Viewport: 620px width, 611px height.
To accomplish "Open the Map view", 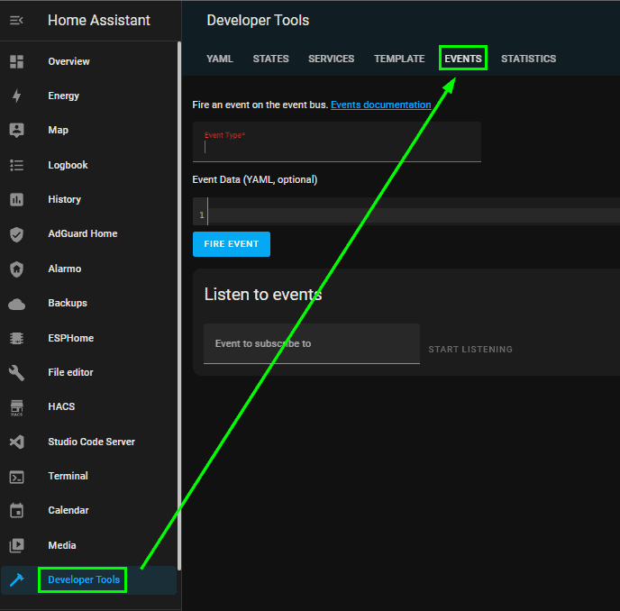I will (x=88, y=130).
